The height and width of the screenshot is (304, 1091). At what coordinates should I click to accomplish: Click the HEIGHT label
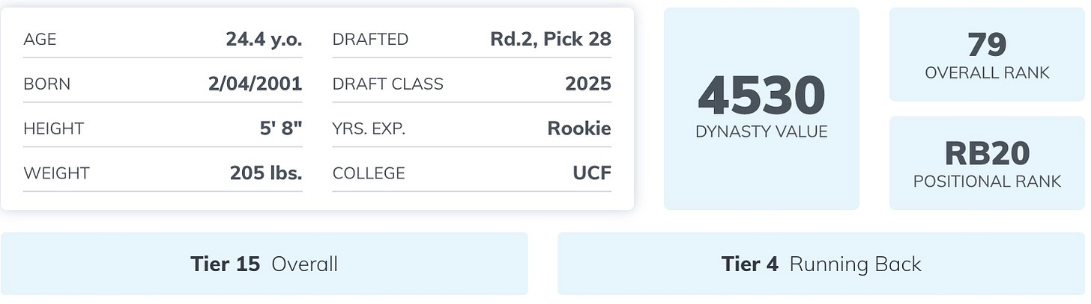(x=53, y=128)
